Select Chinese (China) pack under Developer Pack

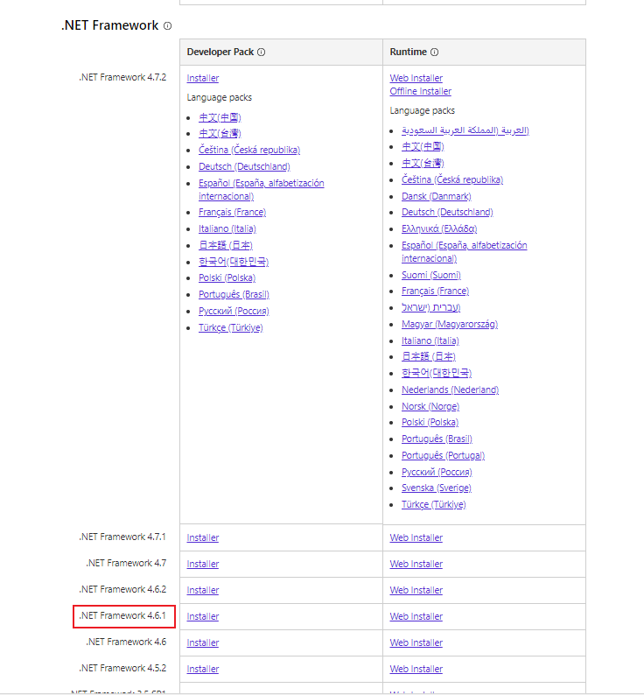(x=220, y=118)
